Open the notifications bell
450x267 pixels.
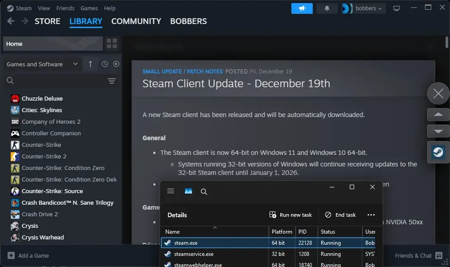pos(327,8)
